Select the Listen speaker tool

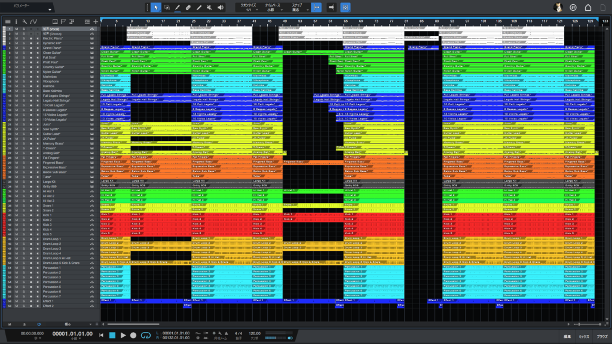tap(219, 7)
